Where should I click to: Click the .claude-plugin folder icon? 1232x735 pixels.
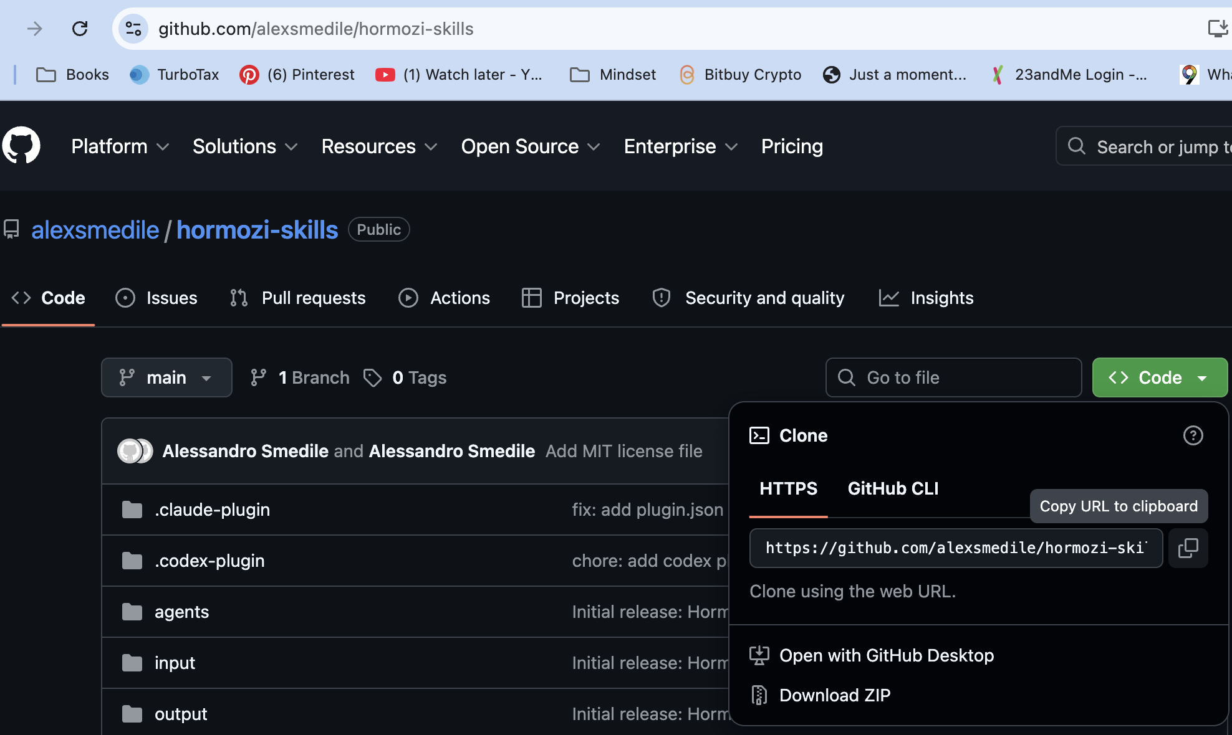tap(132, 510)
